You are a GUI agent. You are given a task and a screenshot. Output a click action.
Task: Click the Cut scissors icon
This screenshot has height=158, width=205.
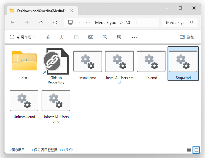(x=48, y=37)
